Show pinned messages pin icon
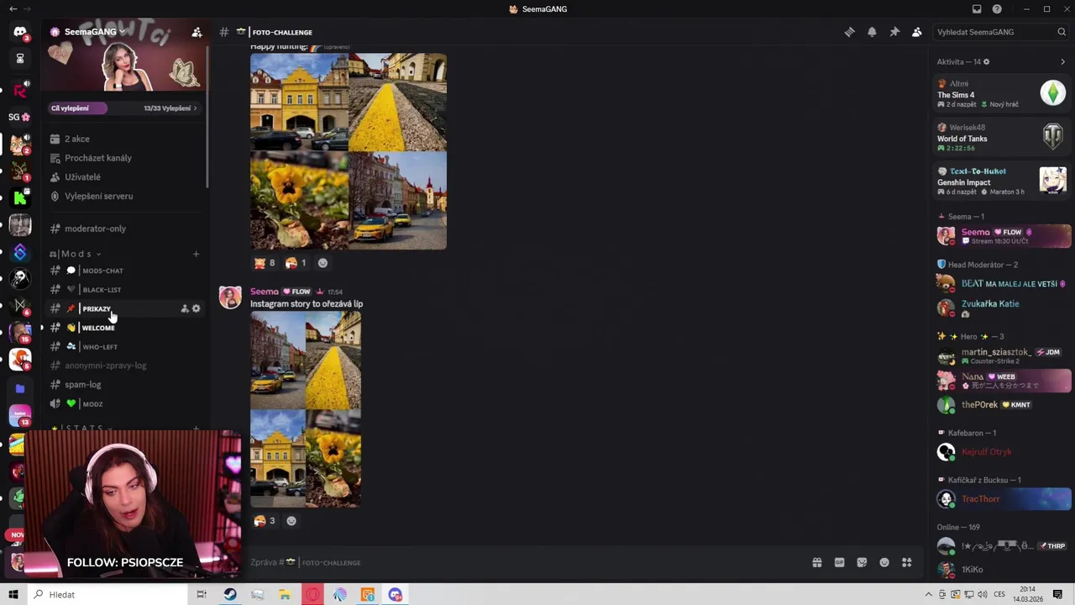The image size is (1075, 605). 894,32
